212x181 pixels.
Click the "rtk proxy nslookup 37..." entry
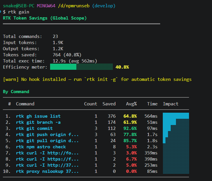(47, 171)
